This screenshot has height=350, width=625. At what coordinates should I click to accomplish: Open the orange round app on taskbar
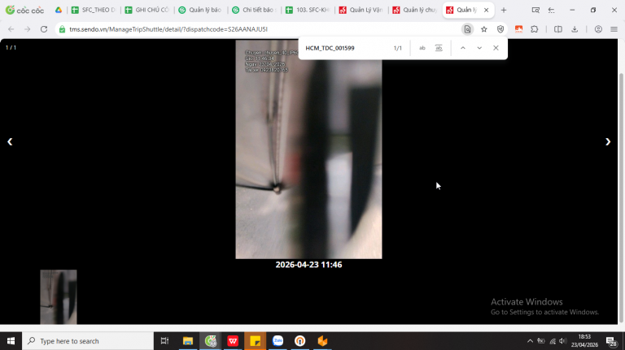[x=299, y=341]
